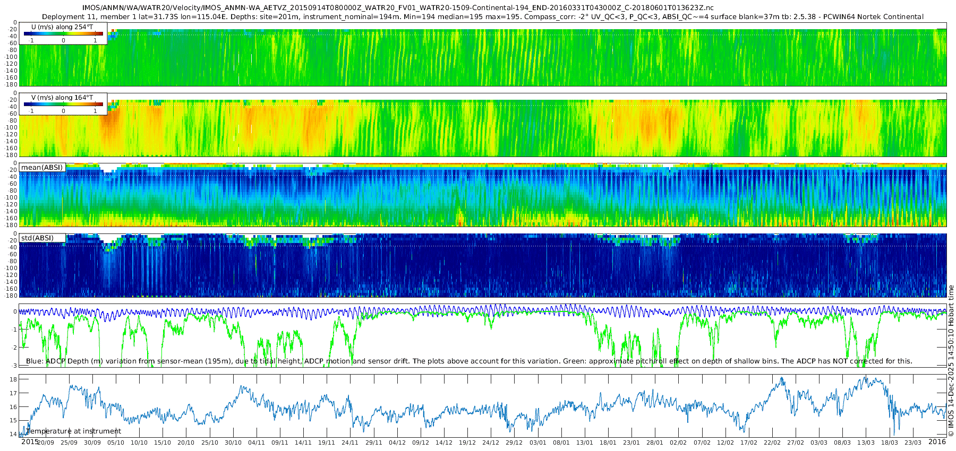The width and height of the screenshot is (956, 451).
Task: Click the file path title at top
Action: coord(398,8)
